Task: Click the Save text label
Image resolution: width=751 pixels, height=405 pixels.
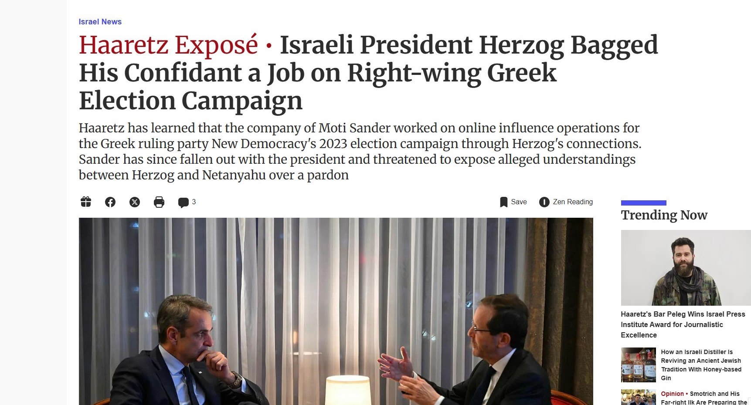Action: [519, 202]
